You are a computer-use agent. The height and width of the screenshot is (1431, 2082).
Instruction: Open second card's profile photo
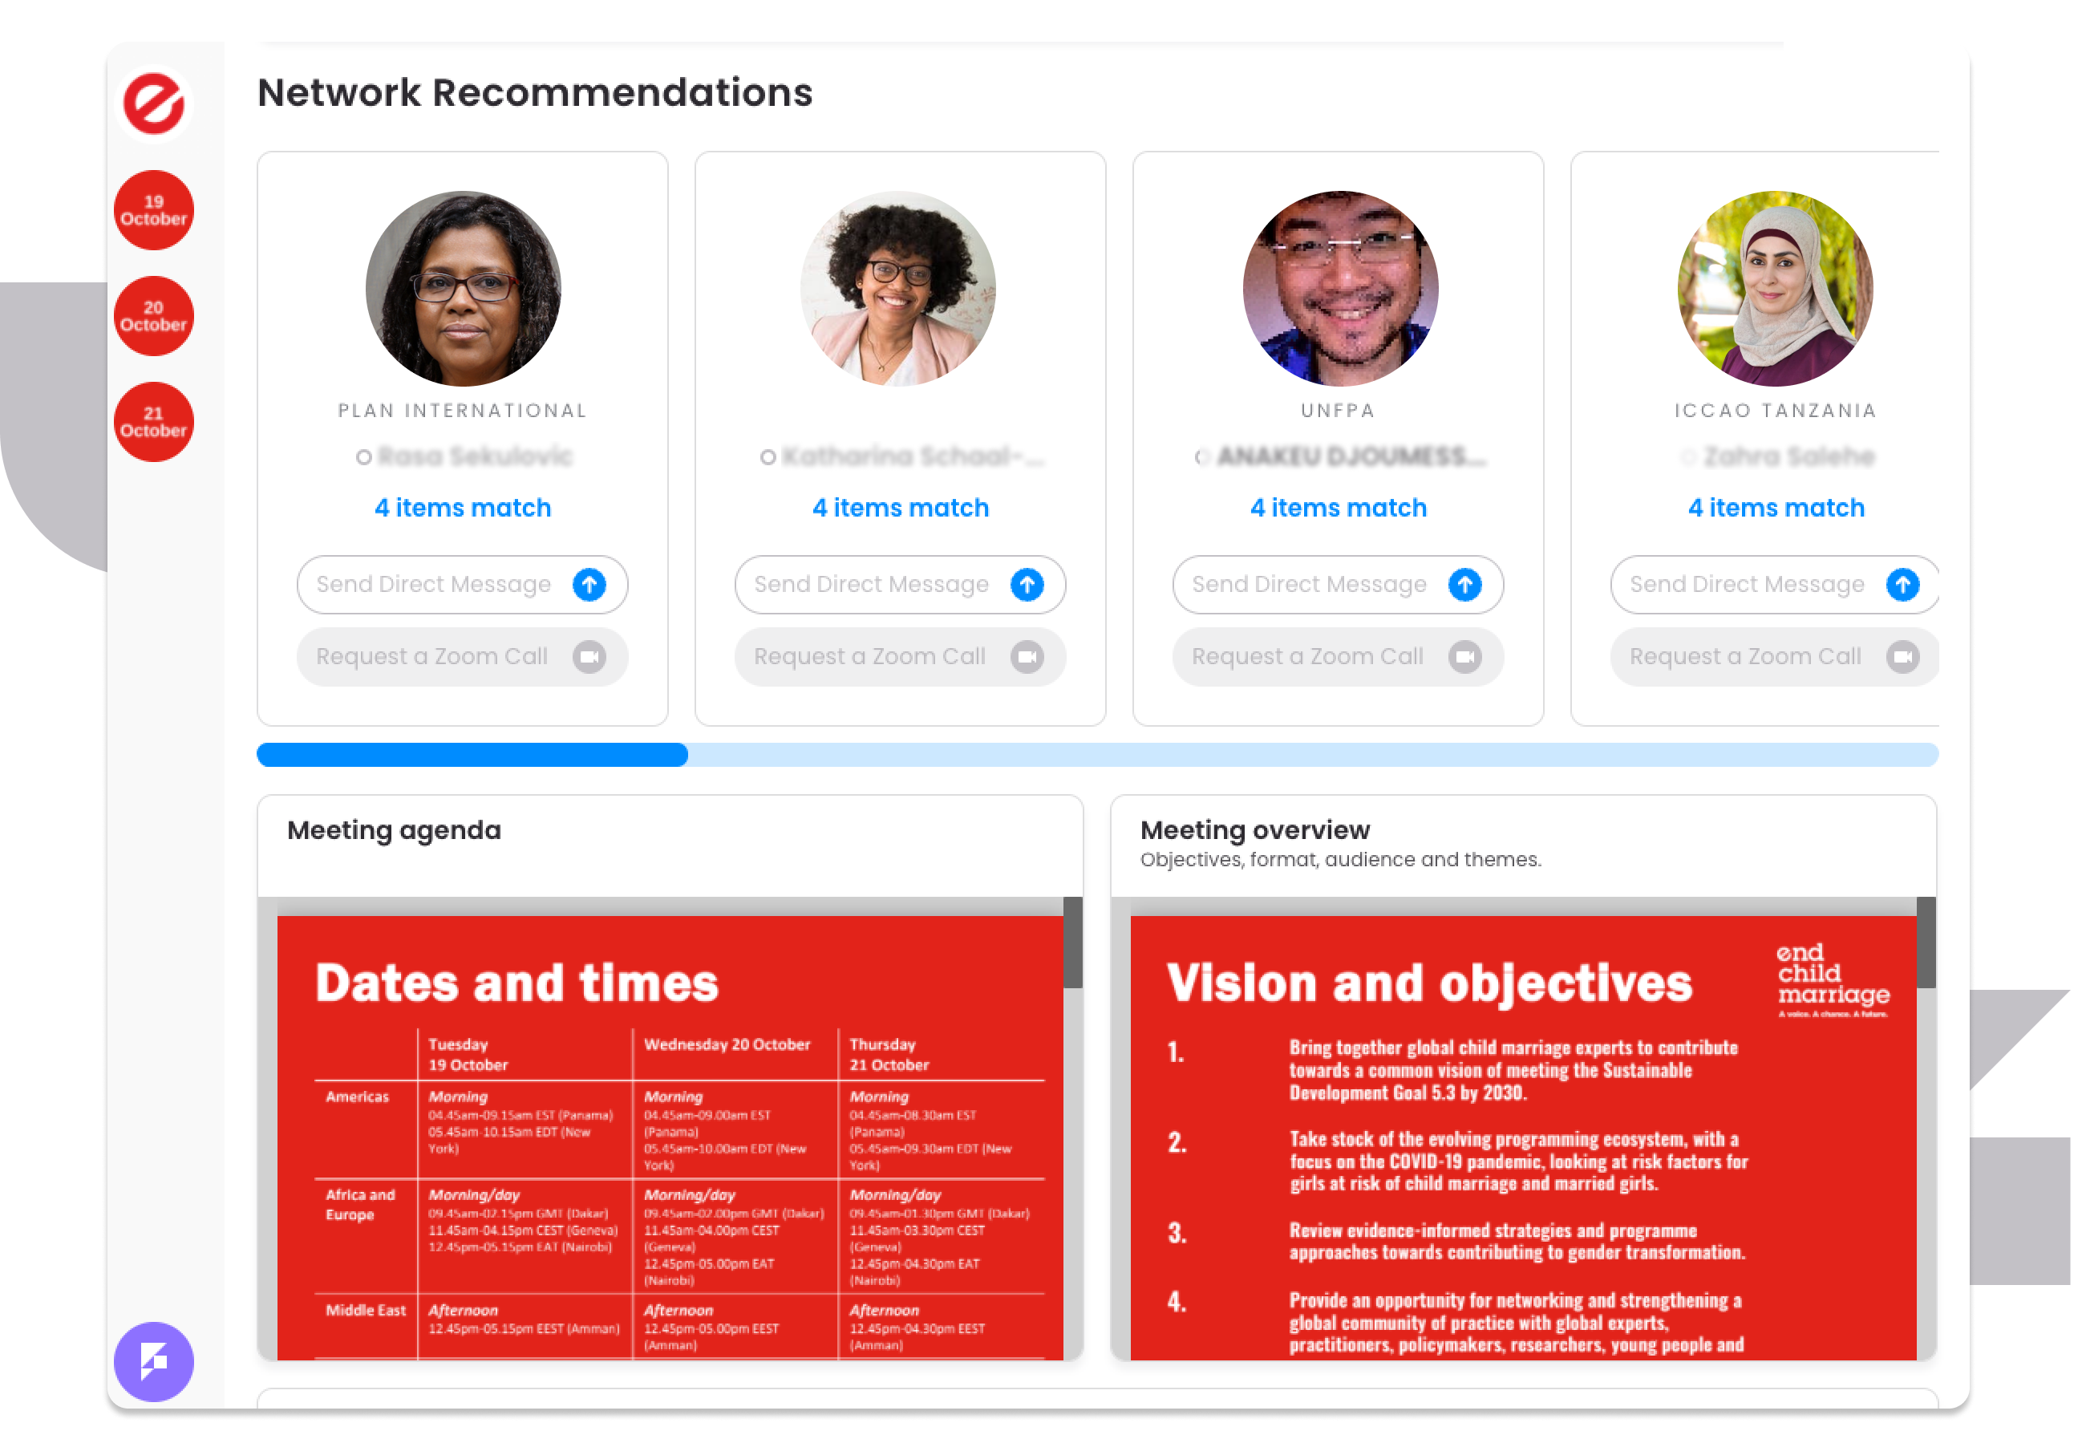(898, 289)
